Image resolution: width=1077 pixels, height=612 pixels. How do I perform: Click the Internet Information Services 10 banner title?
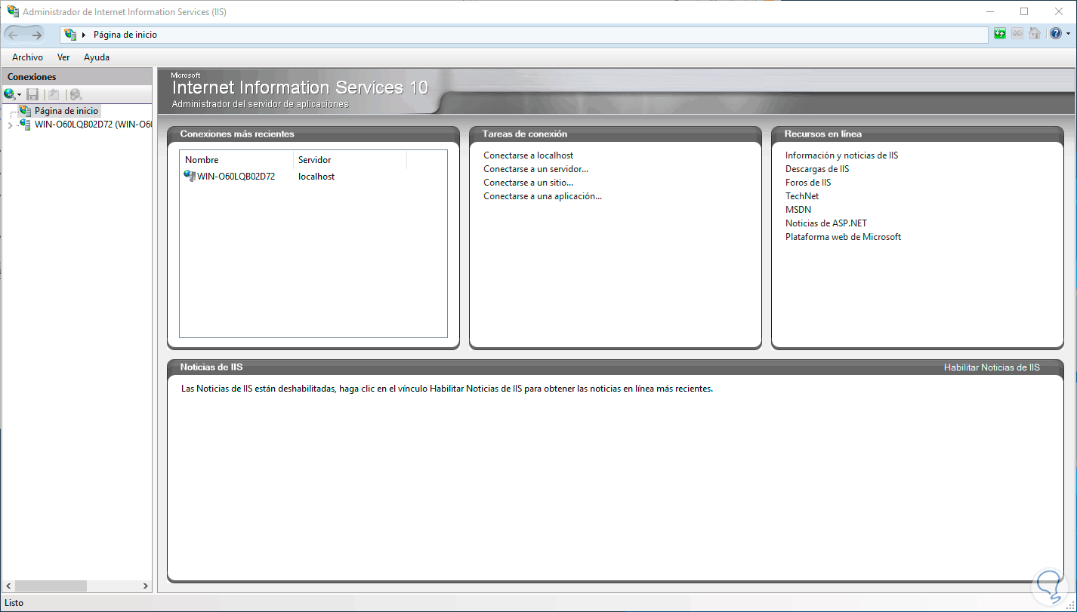[301, 88]
